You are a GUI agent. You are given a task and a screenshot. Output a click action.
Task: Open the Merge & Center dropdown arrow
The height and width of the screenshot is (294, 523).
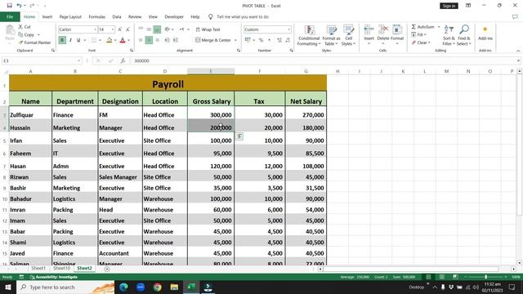[235, 40]
